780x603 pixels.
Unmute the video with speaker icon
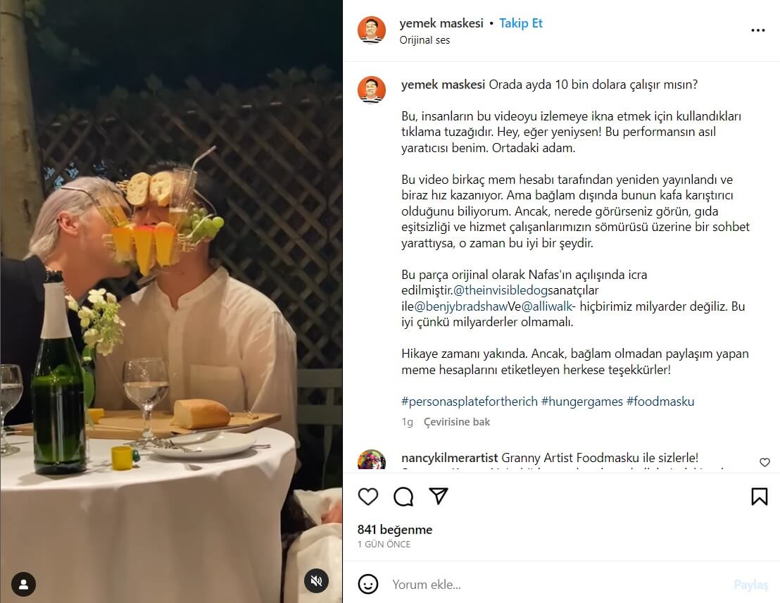click(x=317, y=580)
